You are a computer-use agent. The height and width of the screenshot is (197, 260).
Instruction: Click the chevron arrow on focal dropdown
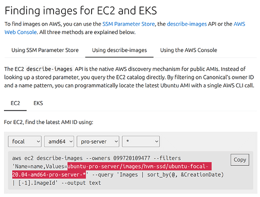pos(38,141)
